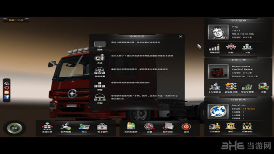
Task: Open the Truck Dealer icon
Action: [x=215, y=87]
